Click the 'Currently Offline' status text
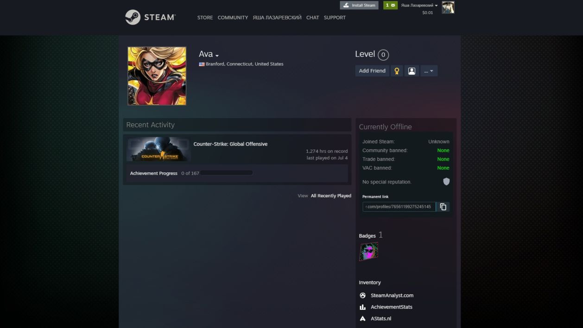This screenshot has width=583, height=328. point(385,127)
